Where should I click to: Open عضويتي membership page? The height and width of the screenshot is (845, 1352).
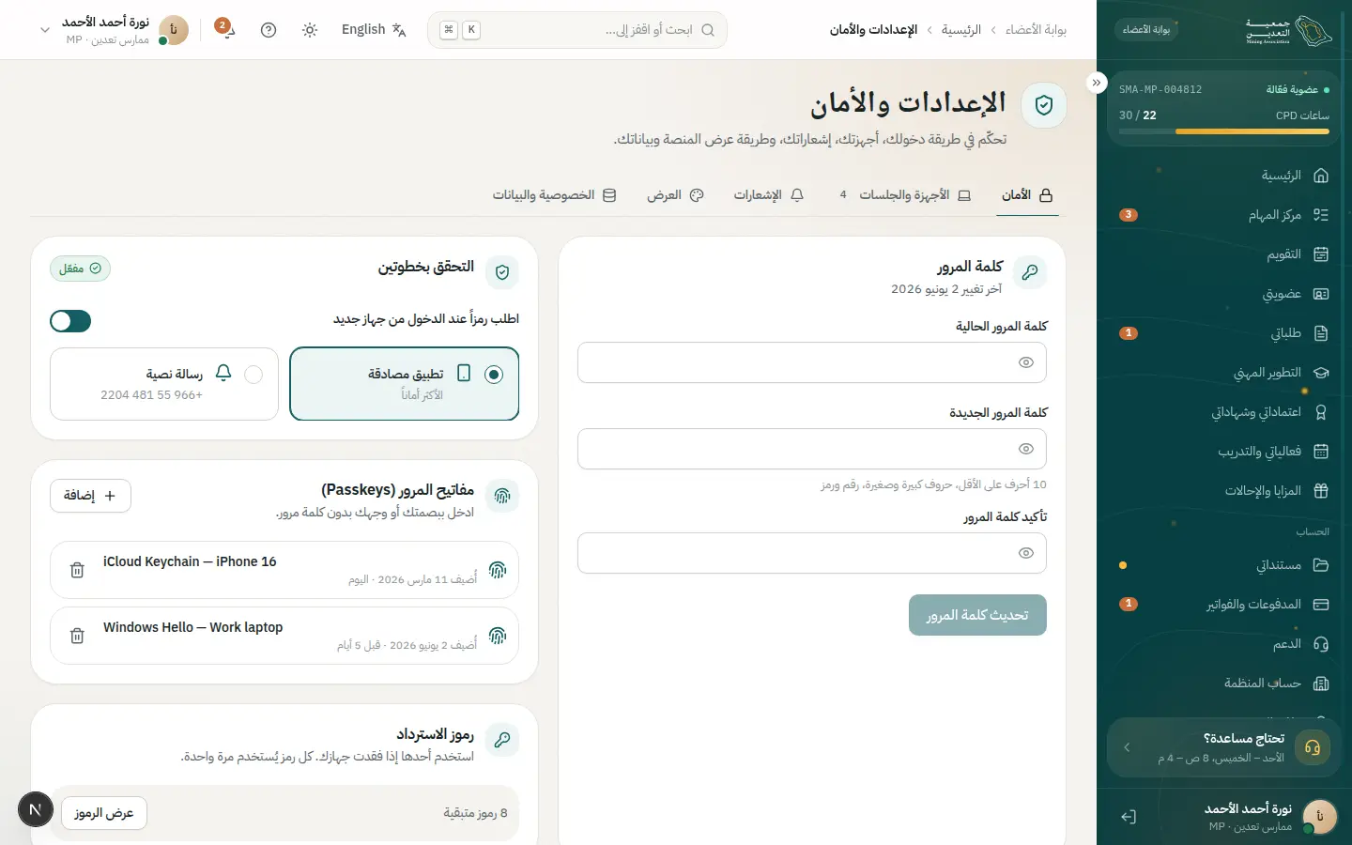1224,294
